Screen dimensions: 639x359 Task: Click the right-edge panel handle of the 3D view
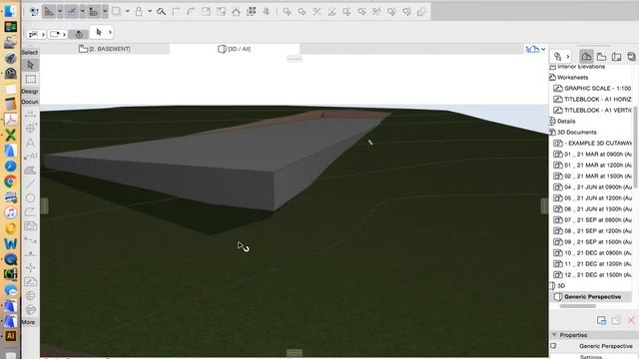tap(544, 206)
